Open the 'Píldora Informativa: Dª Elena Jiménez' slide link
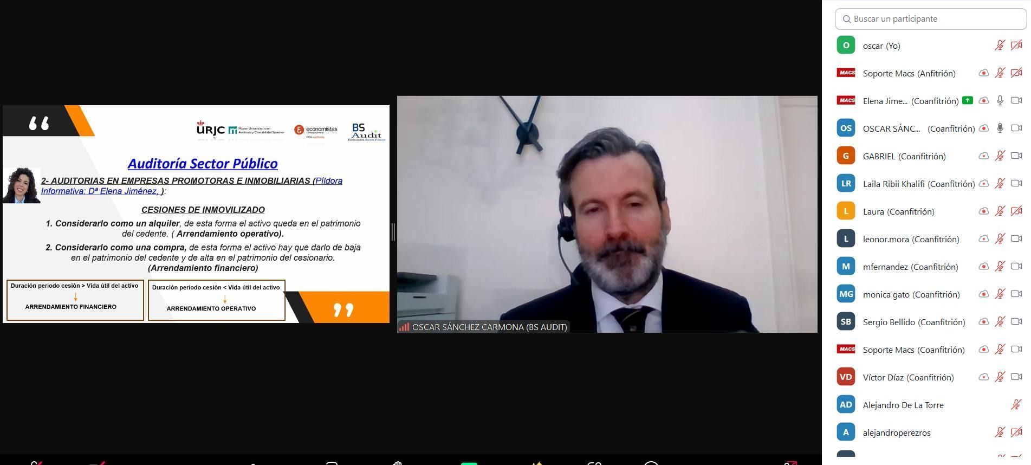This screenshot has width=1031, height=465. click(x=192, y=186)
